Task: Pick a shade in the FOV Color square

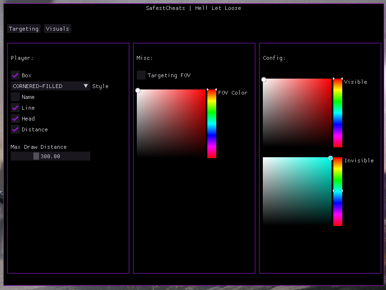Action: pos(171,124)
